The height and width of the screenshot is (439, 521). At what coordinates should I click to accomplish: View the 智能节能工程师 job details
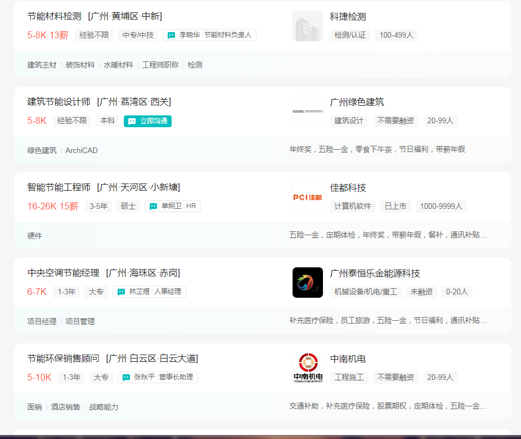[x=59, y=187]
